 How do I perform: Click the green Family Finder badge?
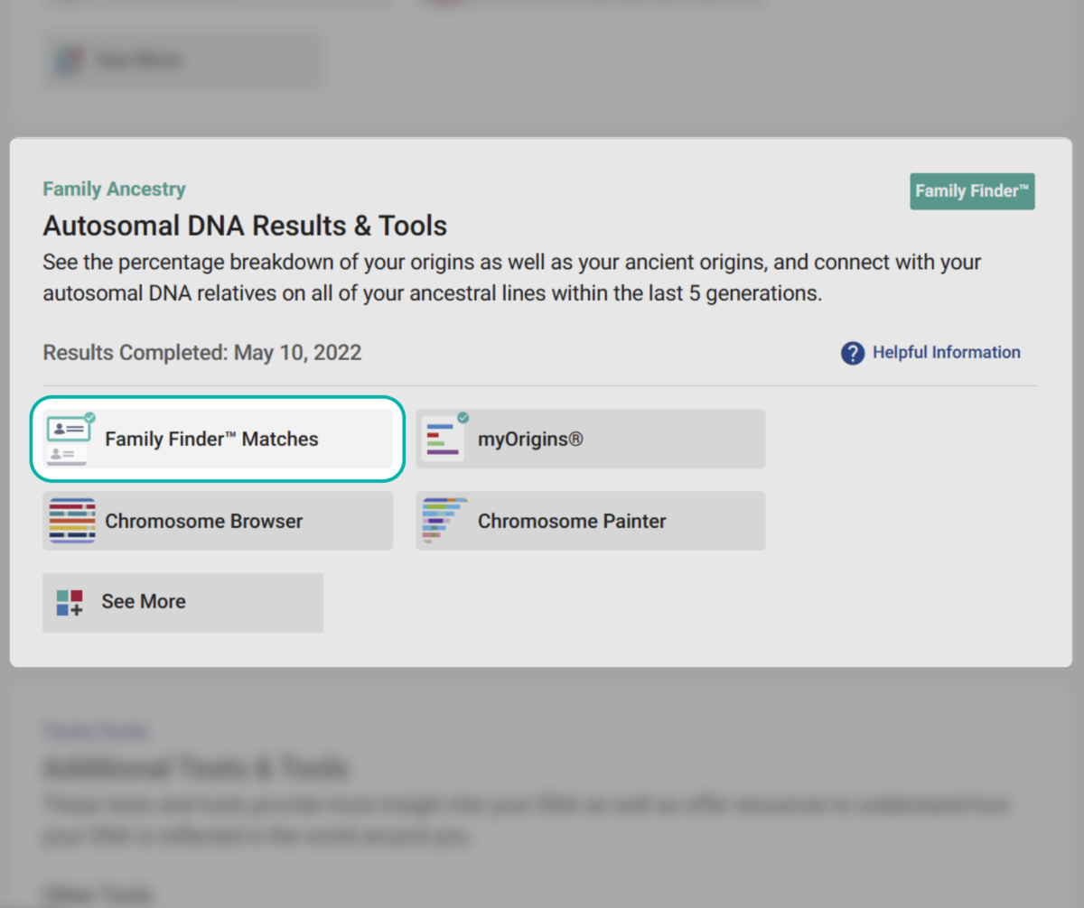click(972, 191)
